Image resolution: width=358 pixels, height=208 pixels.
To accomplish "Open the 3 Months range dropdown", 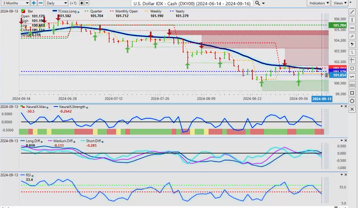I will pos(15,3).
